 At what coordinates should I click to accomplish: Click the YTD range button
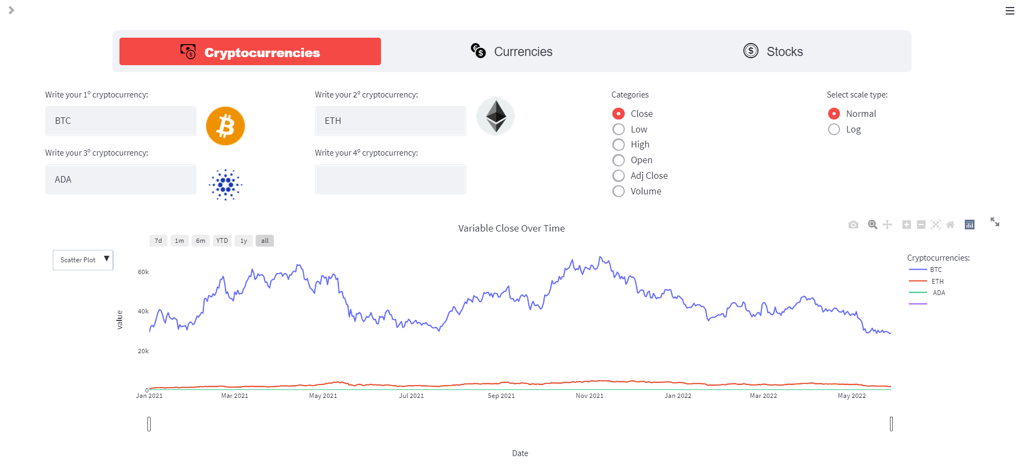tap(222, 241)
